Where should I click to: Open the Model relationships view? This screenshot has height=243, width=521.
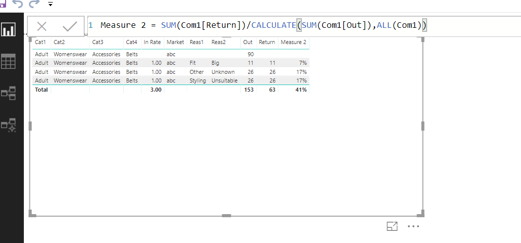coord(8,93)
